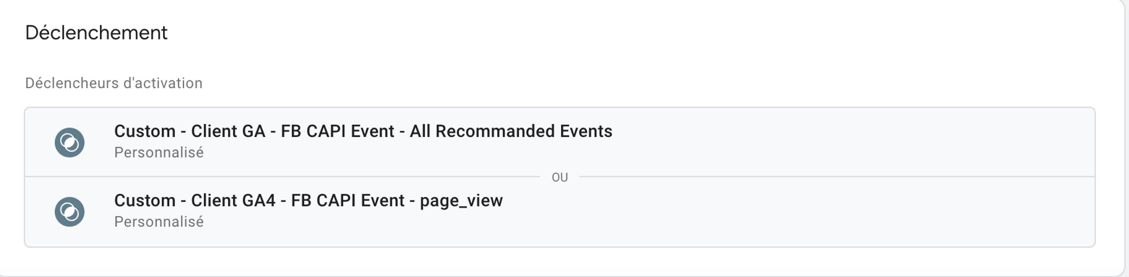Click the words 'All Recommanded Events'
Viewport: 1129px width, 277px height.
coord(511,131)
